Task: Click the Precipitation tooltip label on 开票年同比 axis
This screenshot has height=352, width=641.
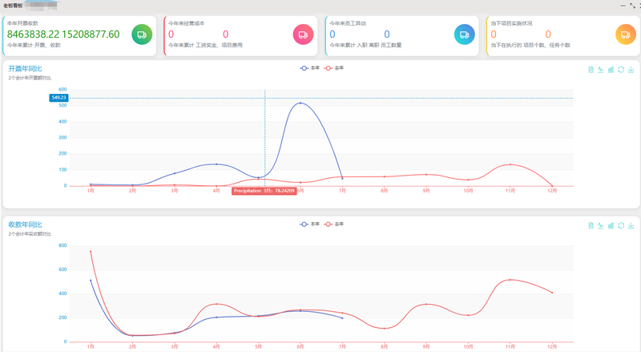Action: (264, 191)
